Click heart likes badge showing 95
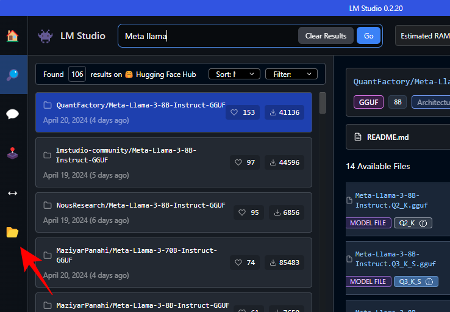 coord(249,212)
